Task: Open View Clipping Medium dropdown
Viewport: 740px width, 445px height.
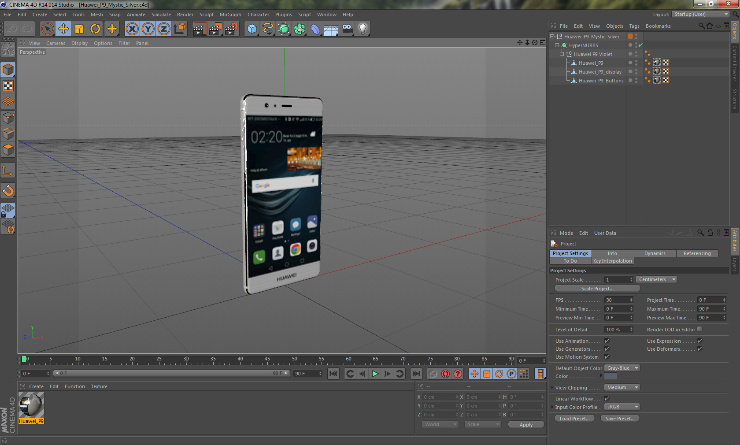Action: pyautogui.click(x=622, y=387)
